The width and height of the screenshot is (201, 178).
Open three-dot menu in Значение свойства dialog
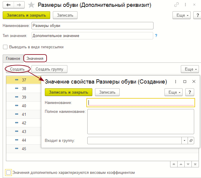pos(175,81)
